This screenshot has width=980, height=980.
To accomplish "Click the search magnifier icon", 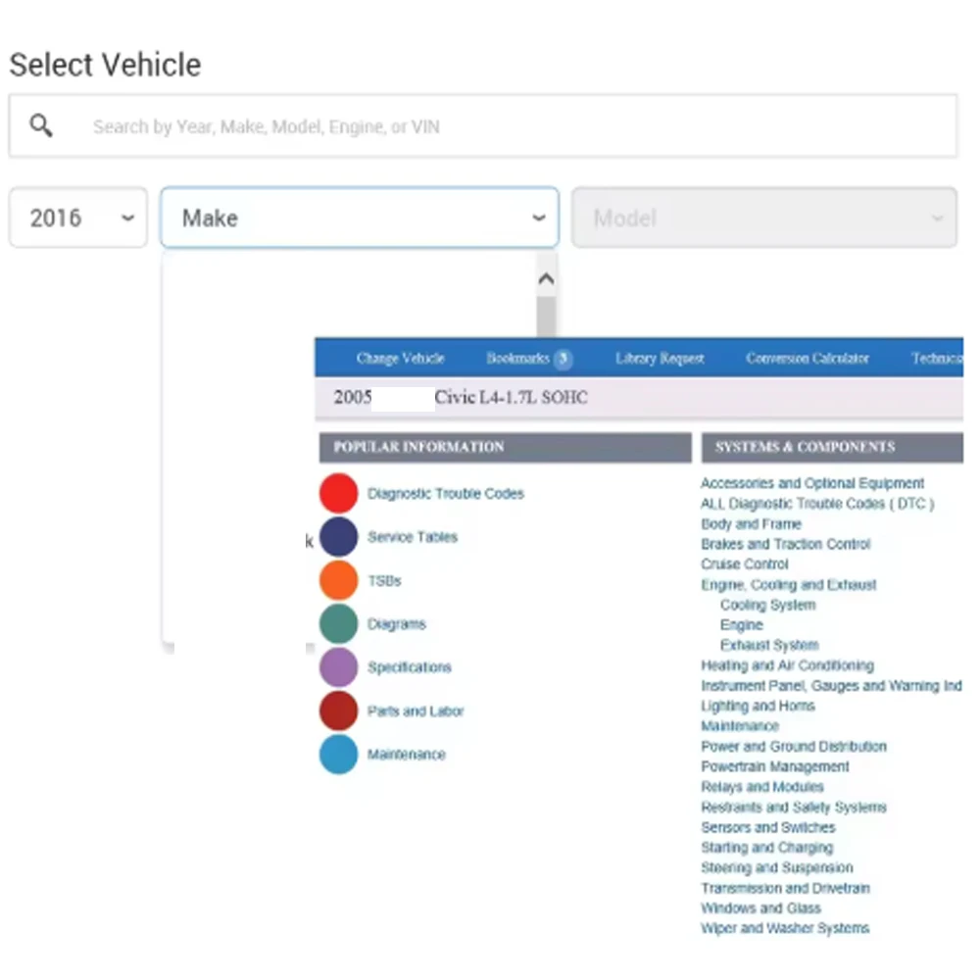I will pyautogui.click(x=40, y=125).
